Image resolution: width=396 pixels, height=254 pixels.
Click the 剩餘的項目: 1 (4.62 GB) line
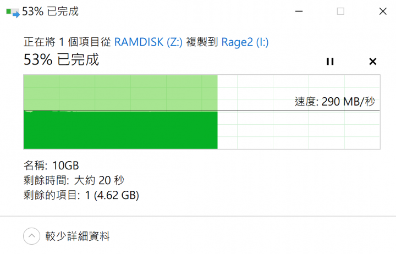point(81,195)
